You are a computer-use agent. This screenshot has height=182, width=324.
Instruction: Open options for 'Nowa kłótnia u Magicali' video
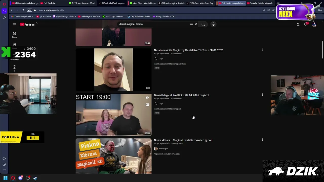[262, 140]
